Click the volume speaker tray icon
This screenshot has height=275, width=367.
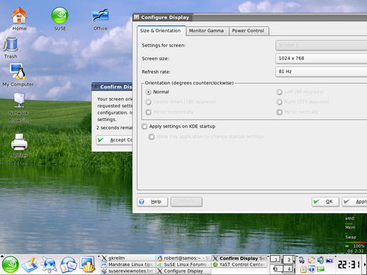[320, 260]
